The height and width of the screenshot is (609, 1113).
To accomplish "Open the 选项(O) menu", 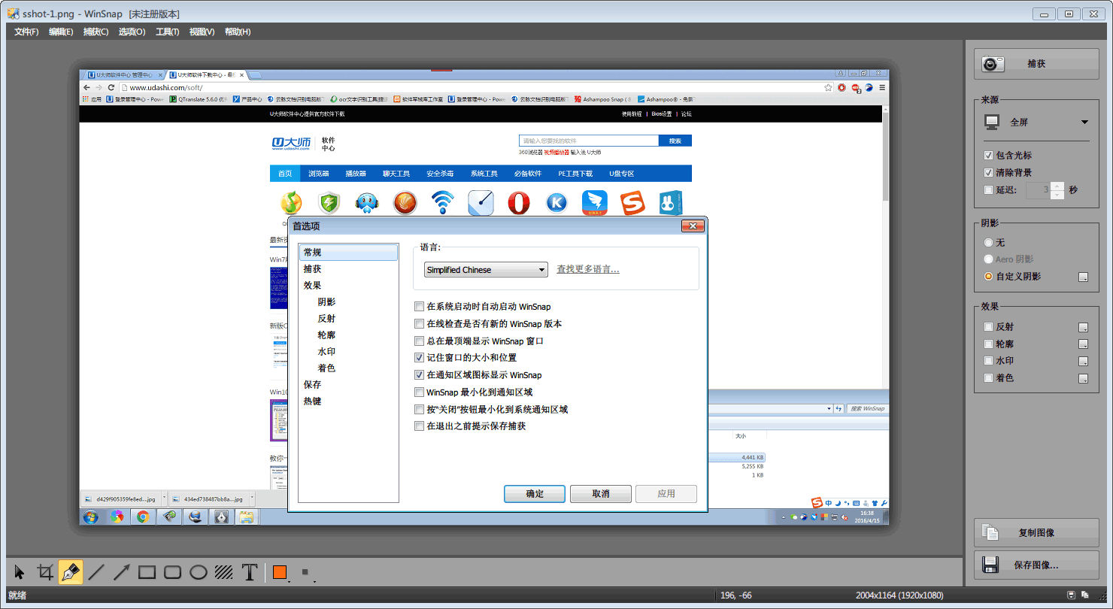I will (132, 32).
